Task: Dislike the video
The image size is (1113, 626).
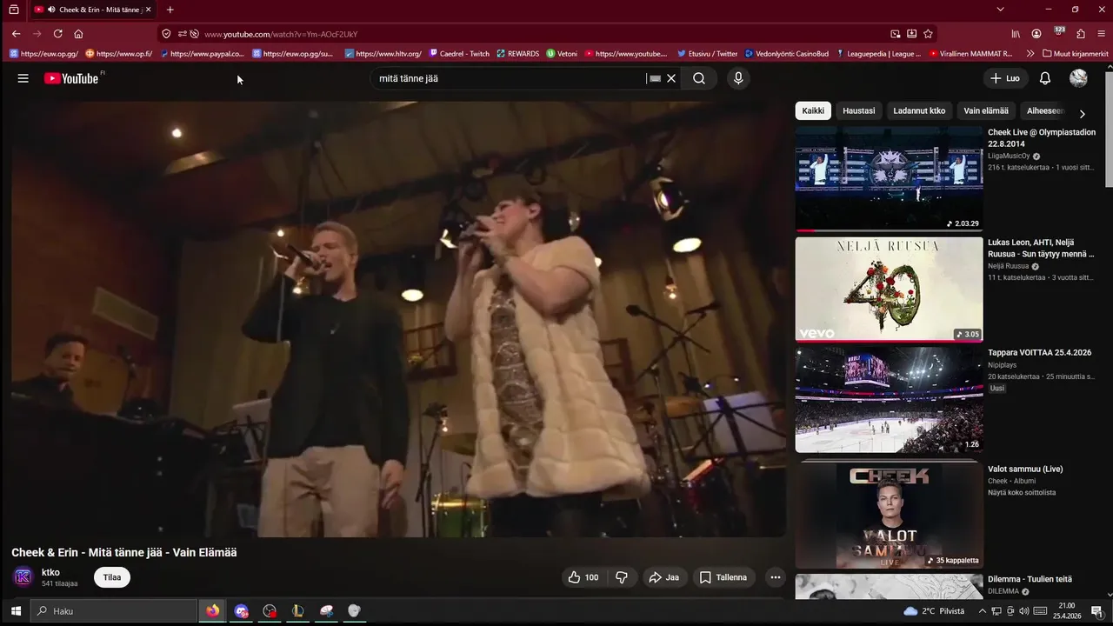Action: coord(622,577)
